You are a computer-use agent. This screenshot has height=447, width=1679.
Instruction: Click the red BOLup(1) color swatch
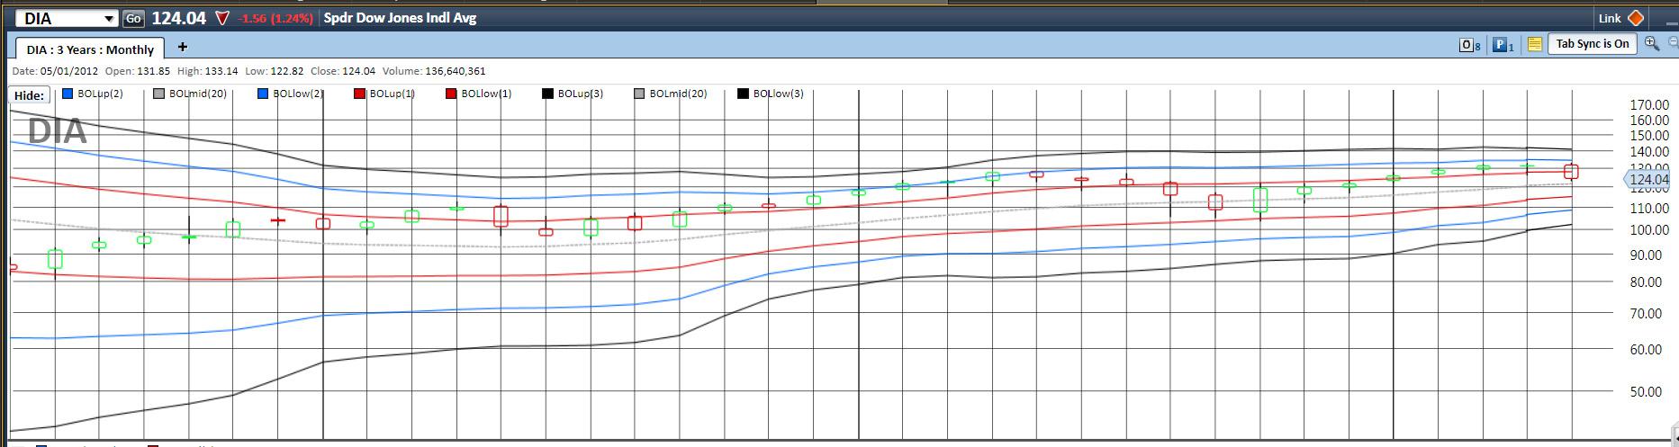pyautogui.click(x=359, y=94)
